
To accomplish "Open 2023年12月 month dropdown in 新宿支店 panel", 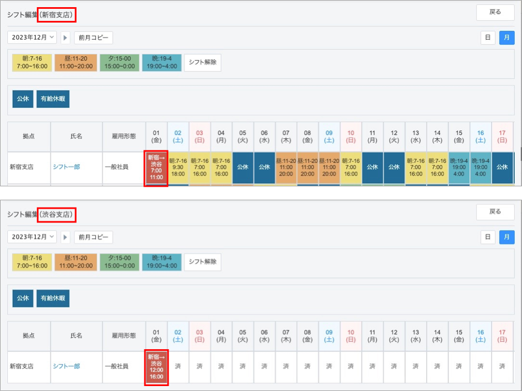I will (32, 37).
